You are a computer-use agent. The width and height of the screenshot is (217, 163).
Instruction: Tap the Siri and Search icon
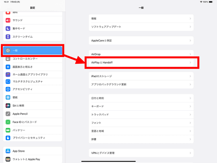tap(8, 106)
